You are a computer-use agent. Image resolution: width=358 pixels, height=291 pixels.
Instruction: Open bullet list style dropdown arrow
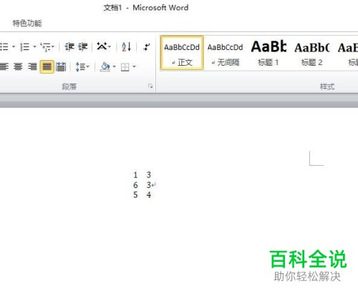click(14, 46)
